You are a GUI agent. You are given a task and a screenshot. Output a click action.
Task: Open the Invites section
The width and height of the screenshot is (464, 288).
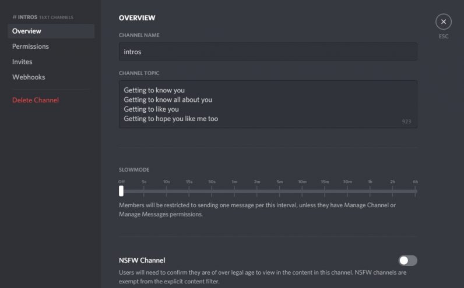coord(22,62)
